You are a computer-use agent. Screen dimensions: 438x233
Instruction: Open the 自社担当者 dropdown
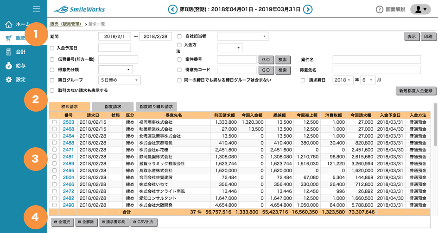(x=243, y=36)
